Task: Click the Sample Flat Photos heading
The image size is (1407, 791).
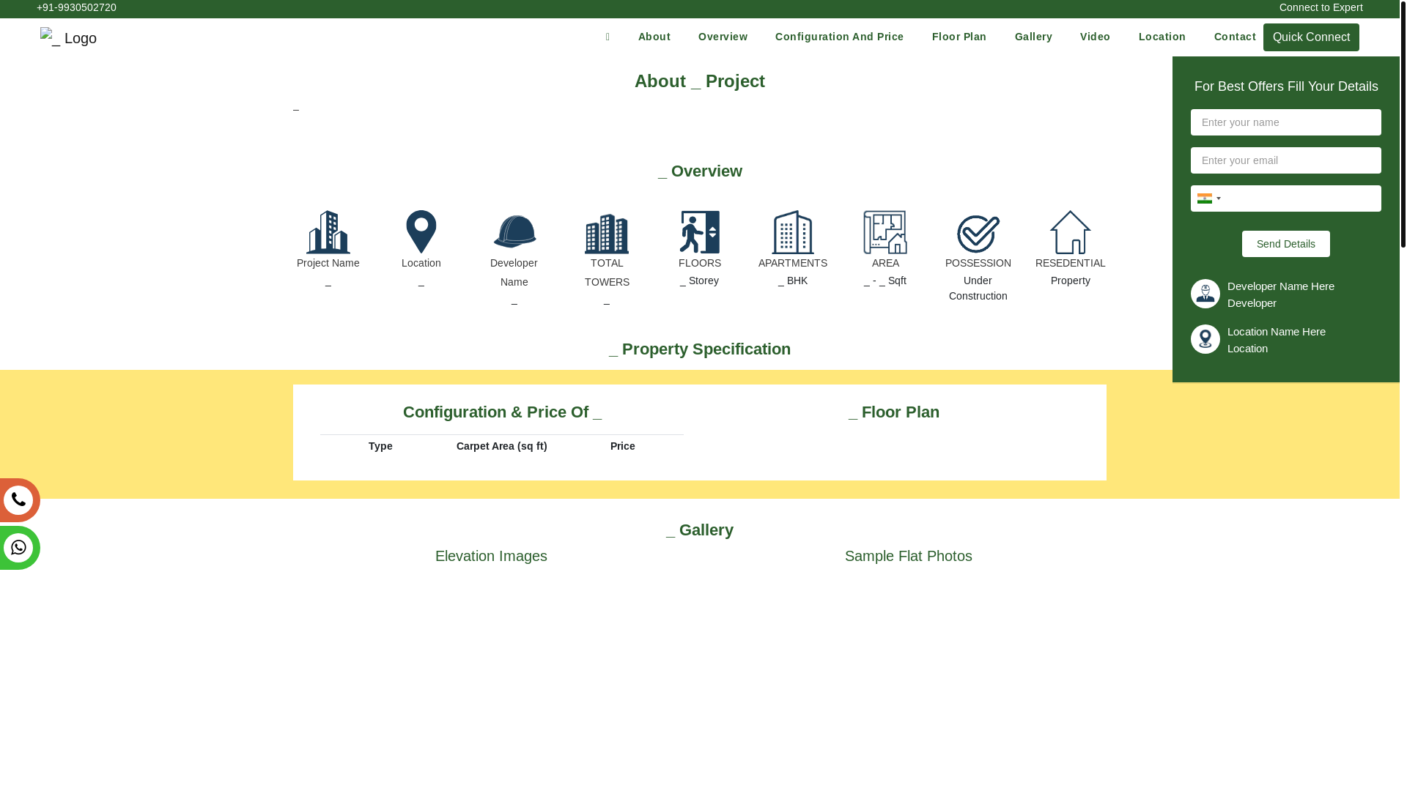Action: pyautogui.click(x=909, y=556)
